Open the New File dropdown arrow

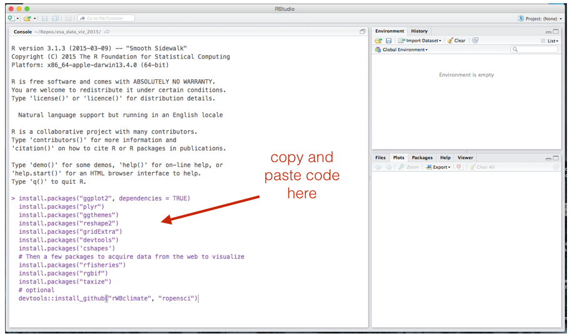point(17,19)
